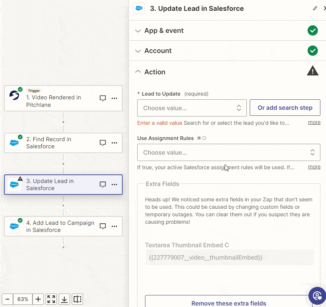Add step below Add Lead to Campaign
This screenshot has width=326, height=307.
coord(64,247)
